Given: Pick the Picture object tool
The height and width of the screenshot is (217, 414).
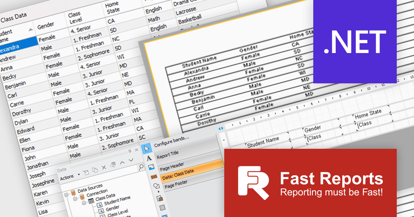Looking at the screenshot, I should tap(151, 167).
